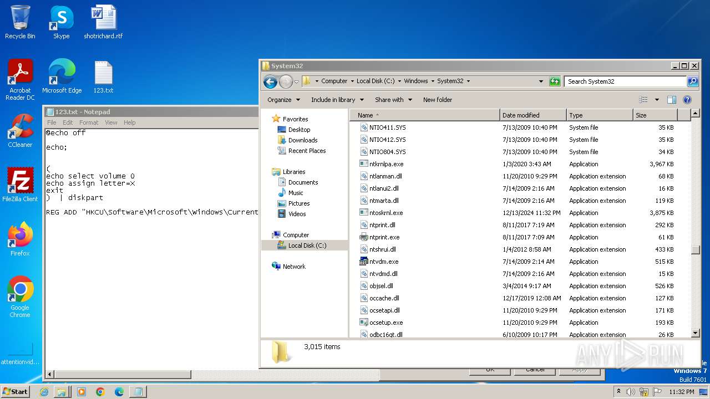The image size is (710, 399).
Task: Select Downloads in navigation pane
Action: [303, 140]
